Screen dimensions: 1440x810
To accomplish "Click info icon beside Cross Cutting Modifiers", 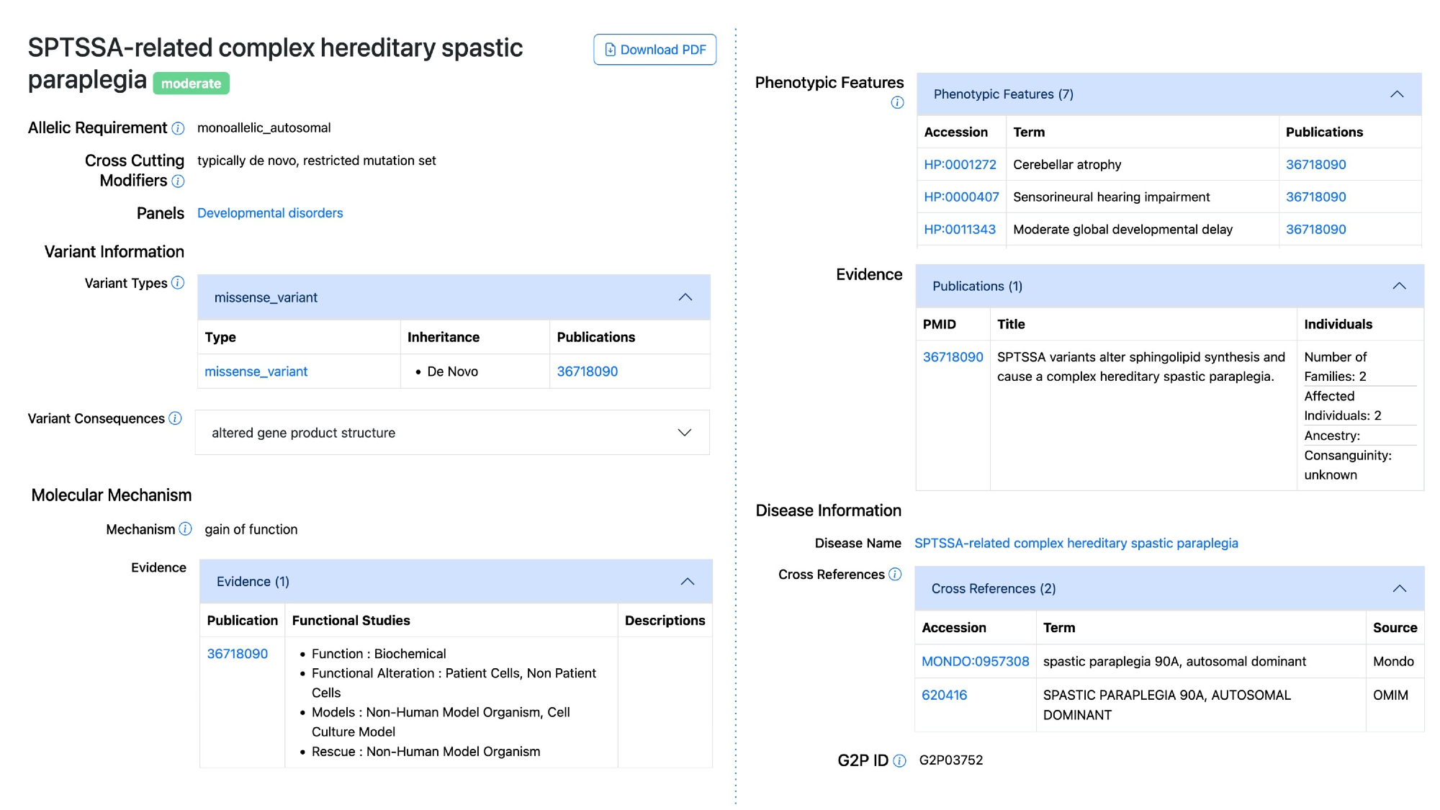I will 179,181.
